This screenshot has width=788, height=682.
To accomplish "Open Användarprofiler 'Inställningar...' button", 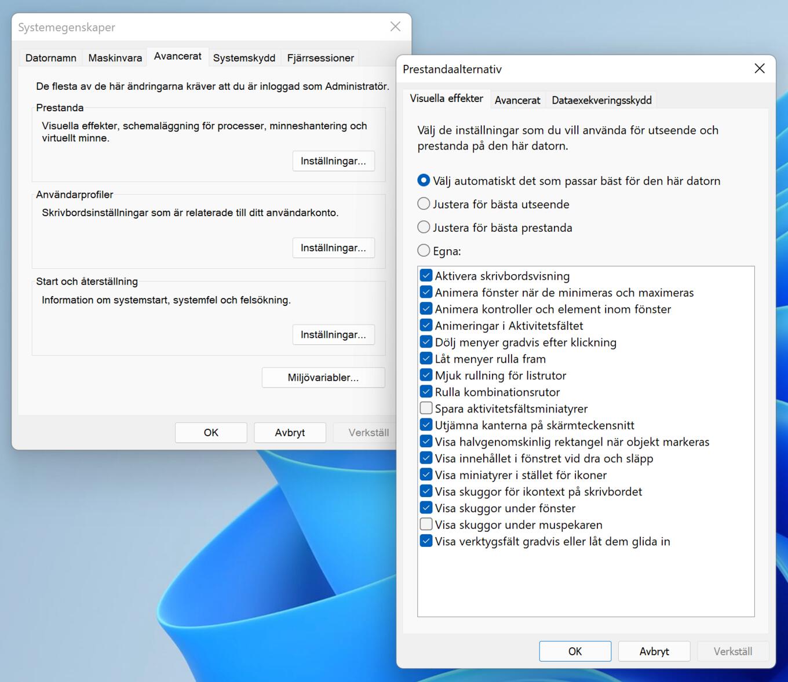I will click(333, 248).
